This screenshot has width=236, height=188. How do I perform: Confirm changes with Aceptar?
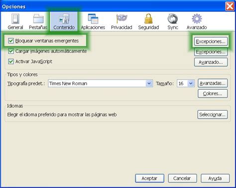click(x=149, y=179)
